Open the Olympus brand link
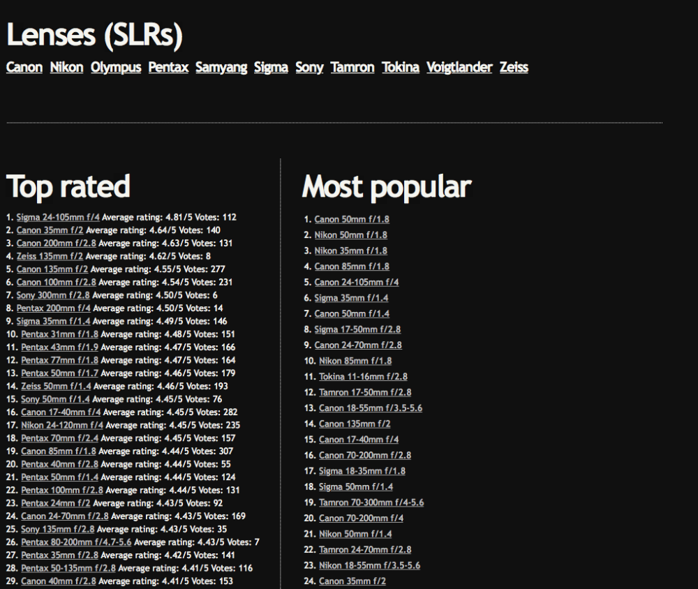Screen dimensions: 698x589 pos(116,67)
